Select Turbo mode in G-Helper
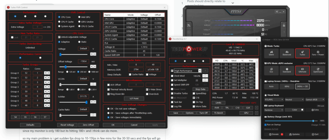The width and height of the screenshot is (329, 140). point(302,53)
